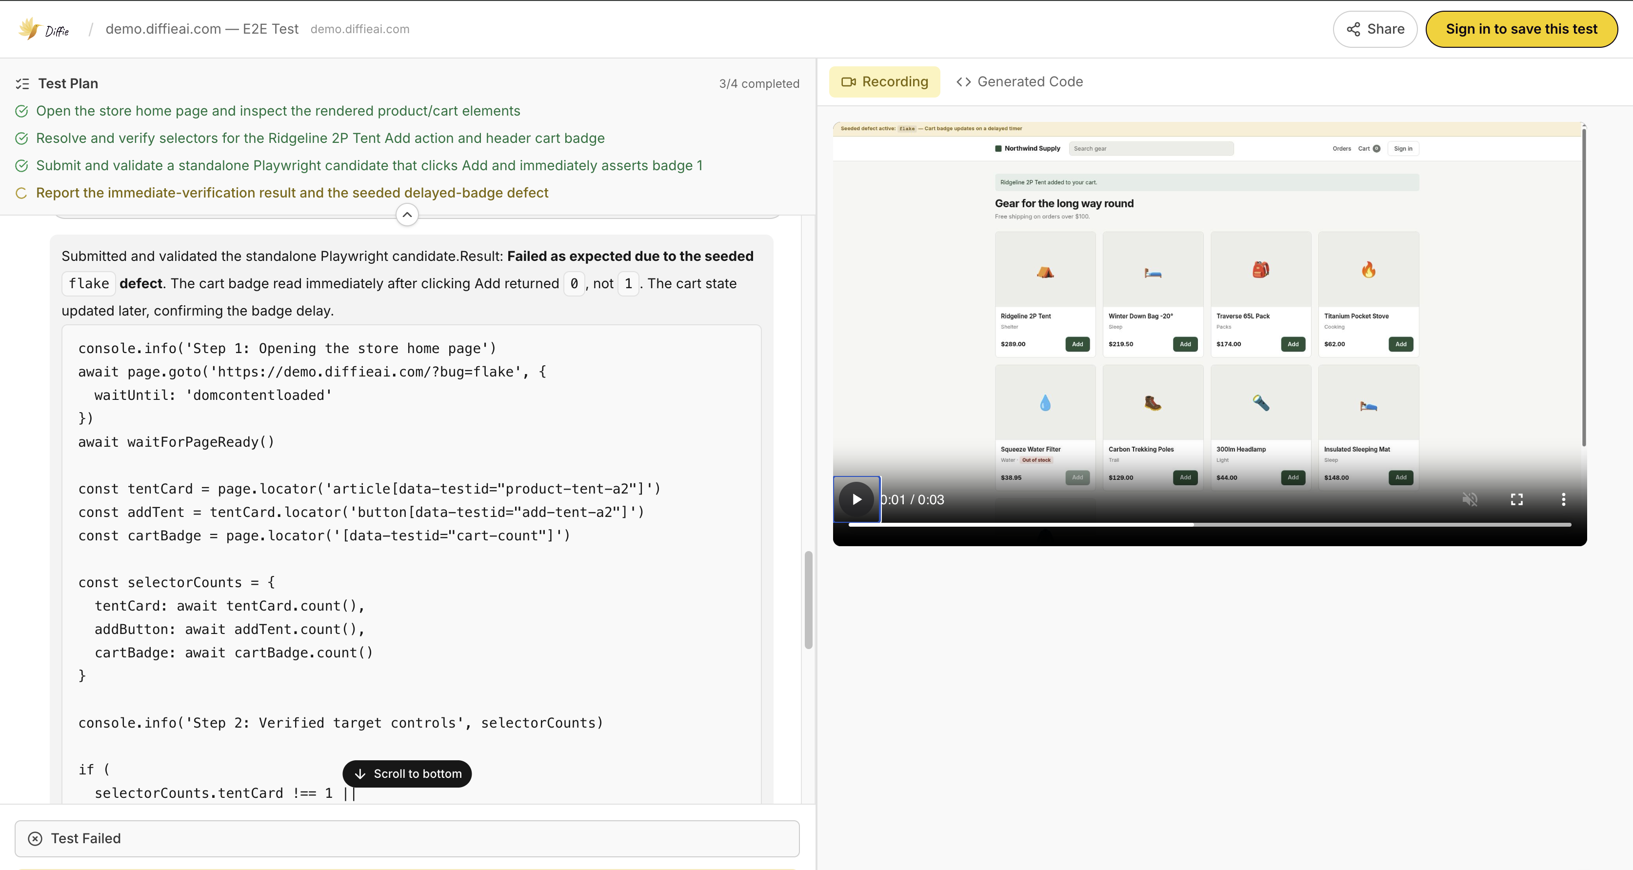This screenshot has width=1633, height=870.
Task: Click the Failed as expected bold text
Action: 630,256
